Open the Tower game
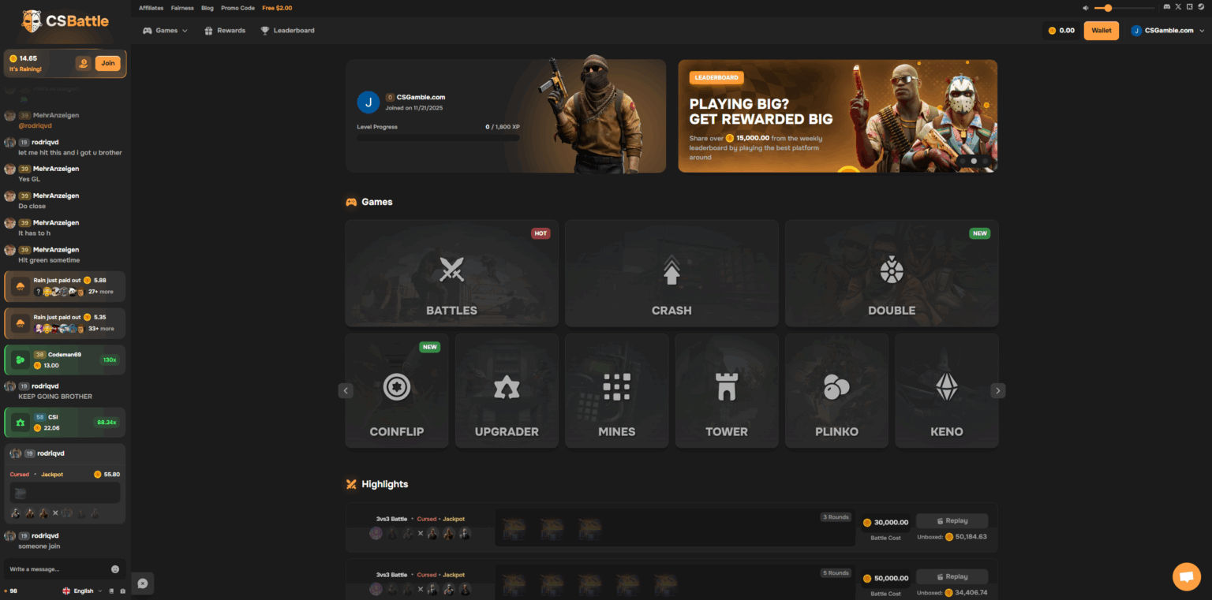This screenshot has height=600, width=1212. [x=726, y=390]
